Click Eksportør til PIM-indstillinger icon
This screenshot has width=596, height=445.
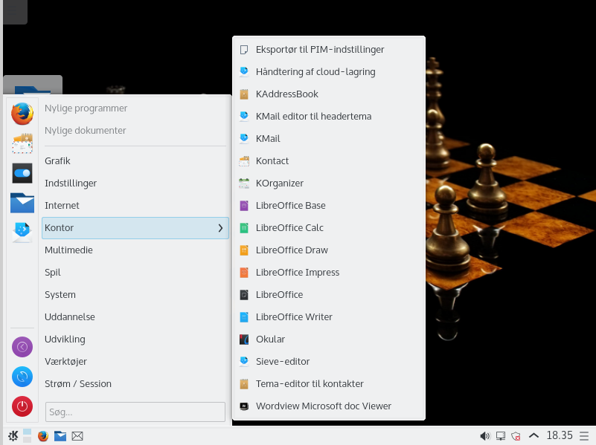[244, 50]
